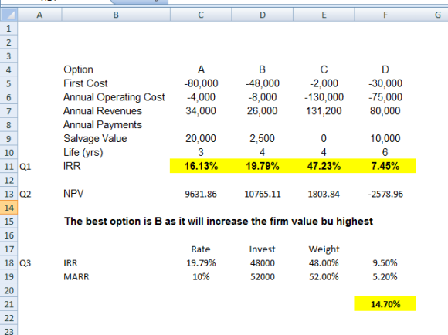448x335 pixels.
Task: Click the Invest 52000 cell
Action: point(263,277)
